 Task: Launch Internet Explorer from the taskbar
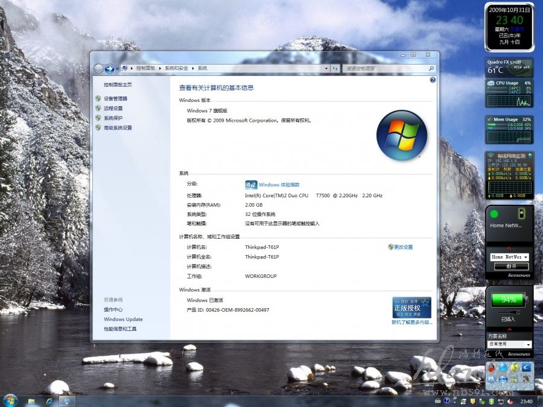click(x=49, y=401)
